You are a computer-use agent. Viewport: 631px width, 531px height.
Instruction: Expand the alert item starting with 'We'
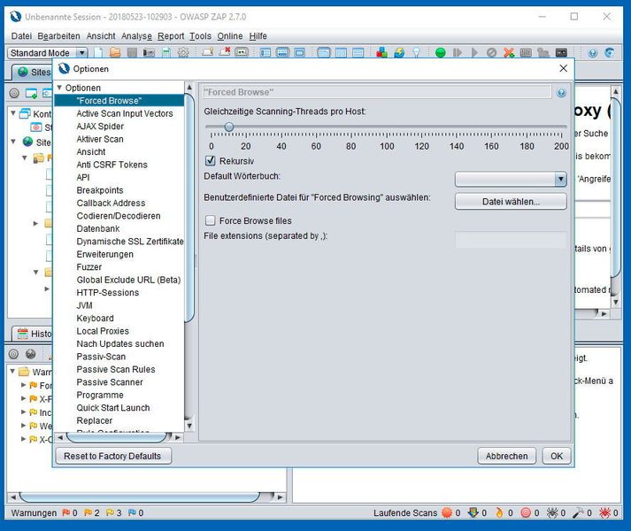coord(23,426)
